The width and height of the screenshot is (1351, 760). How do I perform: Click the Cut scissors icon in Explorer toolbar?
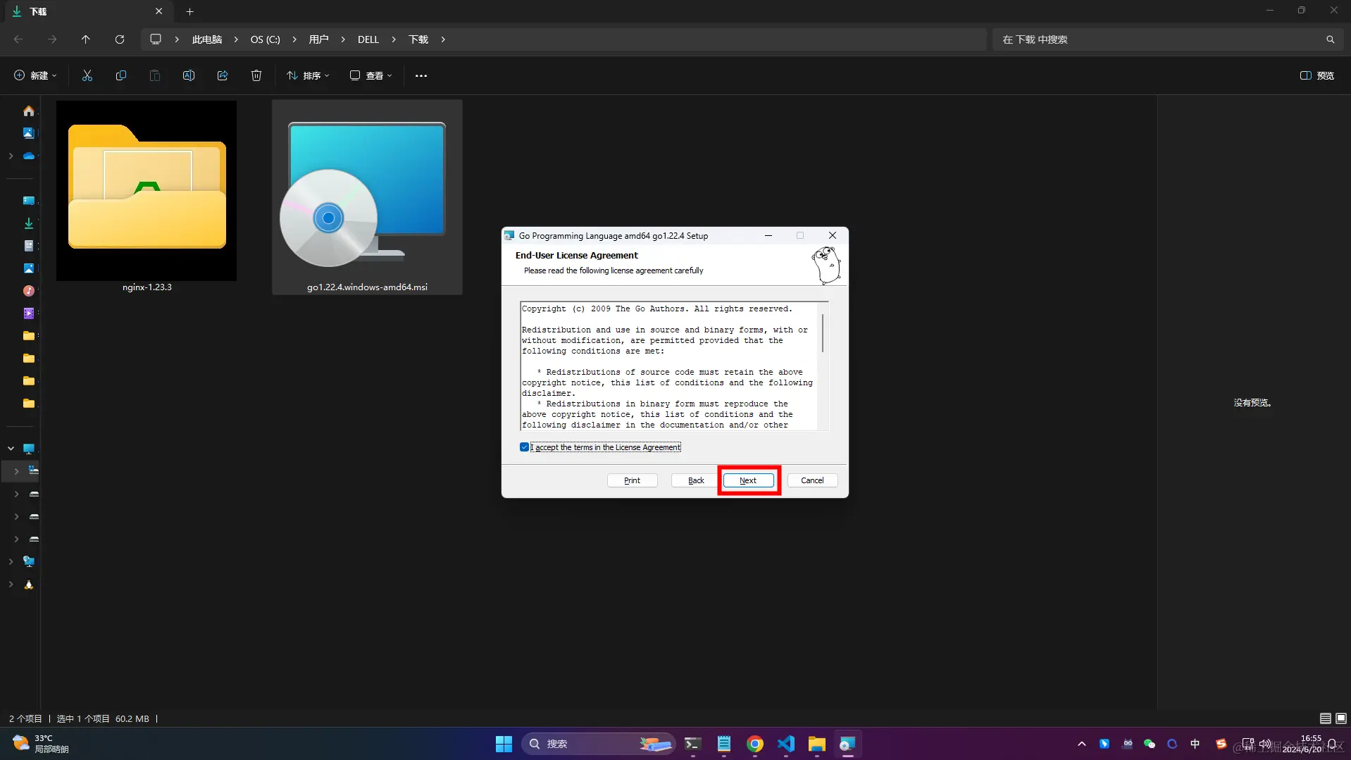pyautogui.click(x=87, y=75)
